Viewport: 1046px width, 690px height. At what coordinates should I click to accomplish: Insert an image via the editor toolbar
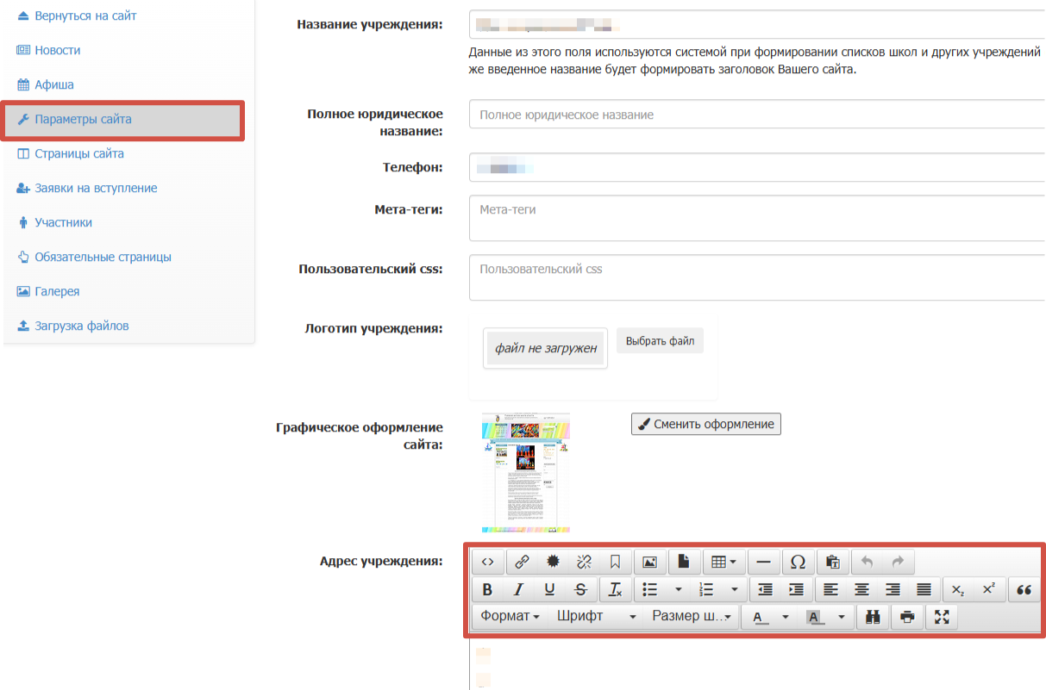click(650, 563)
